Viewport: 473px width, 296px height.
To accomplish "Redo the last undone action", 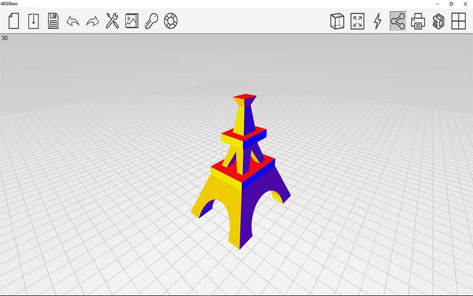I will pyautogui.click(x=93, y=21).
